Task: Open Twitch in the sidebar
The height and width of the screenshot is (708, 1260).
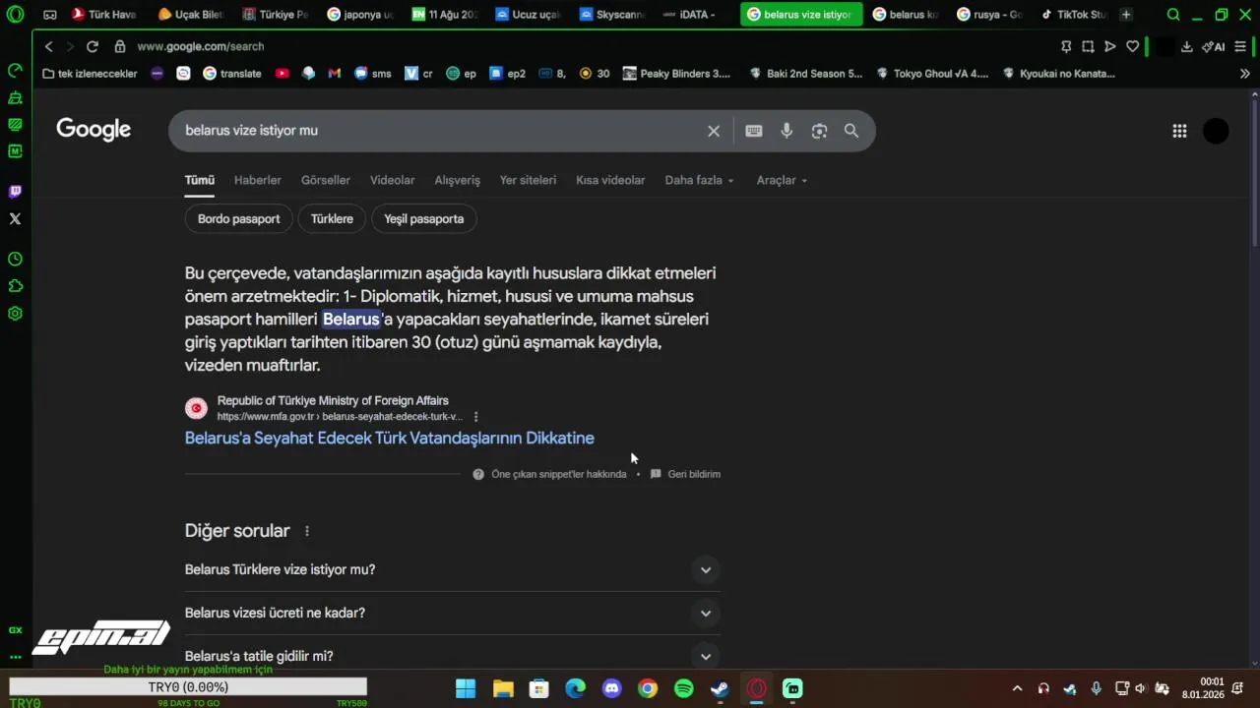Action: [x=15, y=192]
